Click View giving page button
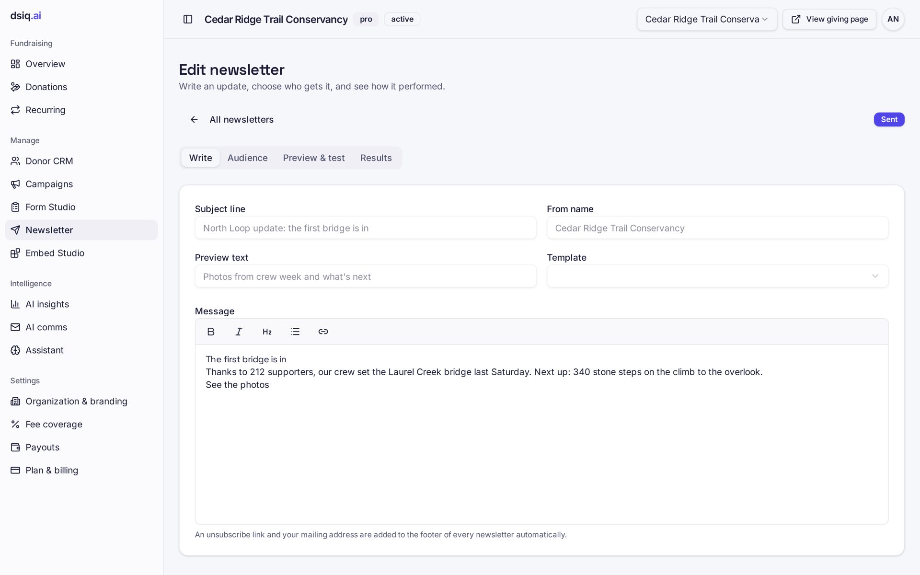 coord(829,19)
